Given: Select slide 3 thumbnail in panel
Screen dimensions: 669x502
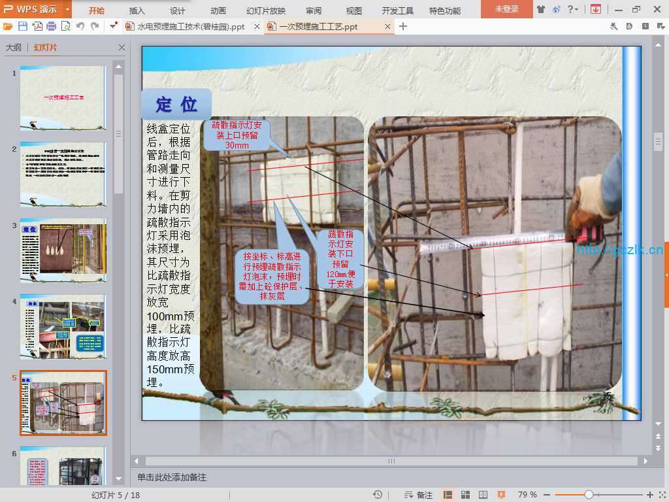Looking at the screenshot, I should click(63, 250).
